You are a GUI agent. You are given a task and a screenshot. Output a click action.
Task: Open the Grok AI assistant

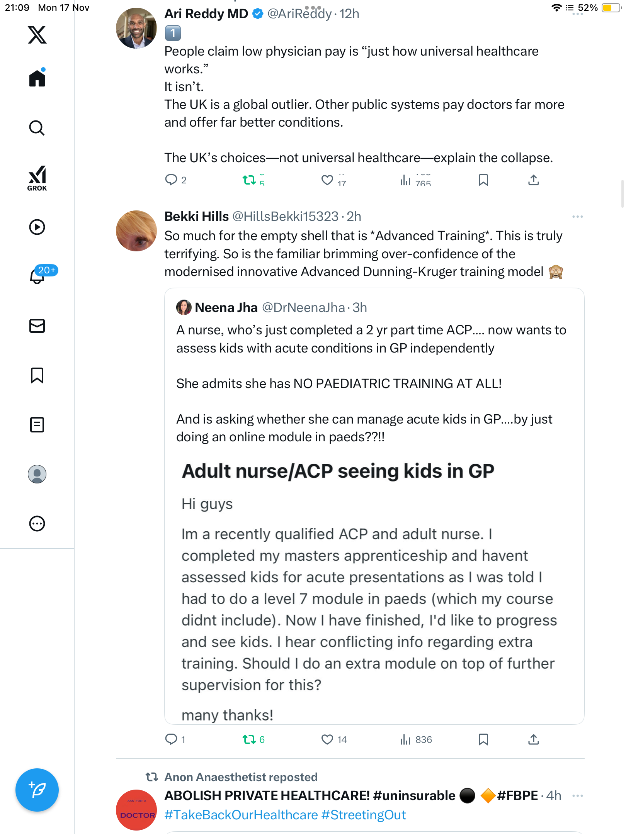(37, 178)
